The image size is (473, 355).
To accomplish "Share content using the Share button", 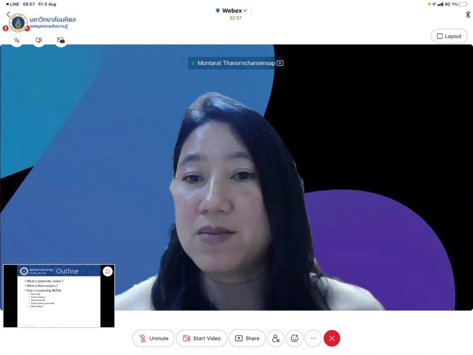I will coord(247,338).
